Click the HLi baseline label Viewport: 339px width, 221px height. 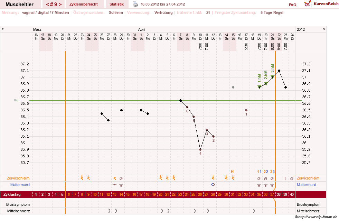coord(17,100)
